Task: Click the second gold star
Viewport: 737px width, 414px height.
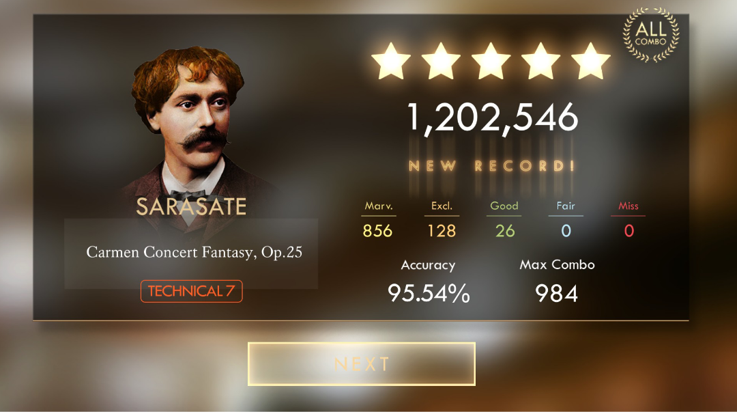Action: pos(441,61)
